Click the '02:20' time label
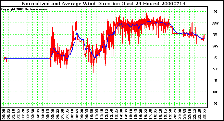Viewport: 224px width, 121px height. 23,114
